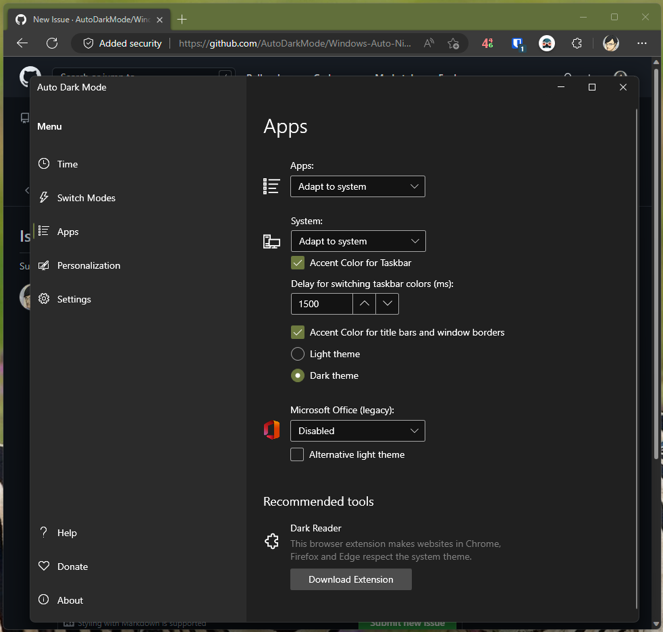The height and width of the screenshot is (632, 663).
Task: Toggle Accent Color for Taskbar checkbox
Action: click(x=298, y=263)
